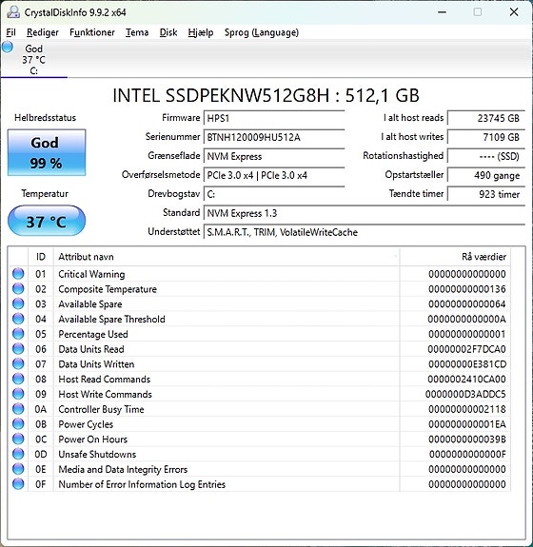
Task: Open the Sprog (Language) menu
Action: pos(262,32)
